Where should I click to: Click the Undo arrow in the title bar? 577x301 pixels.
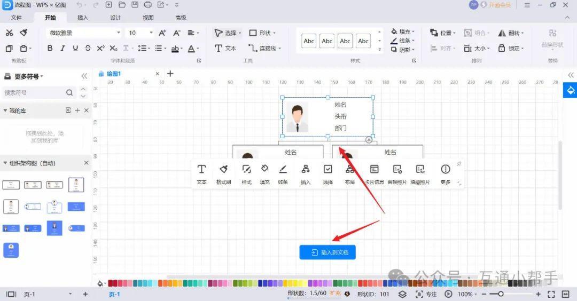80,5
